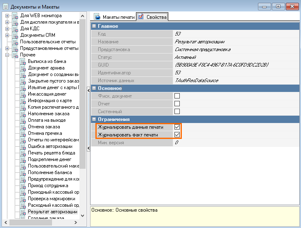301x228 pixels.
Task: Uncheck Журналировать данные печати checkbox
Action: pos(177,127)
